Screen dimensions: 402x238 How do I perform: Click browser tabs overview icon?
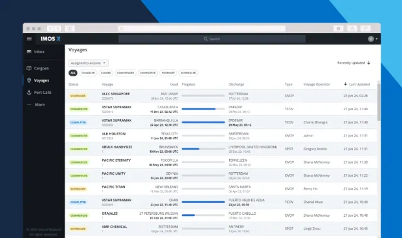click(366, 28)
